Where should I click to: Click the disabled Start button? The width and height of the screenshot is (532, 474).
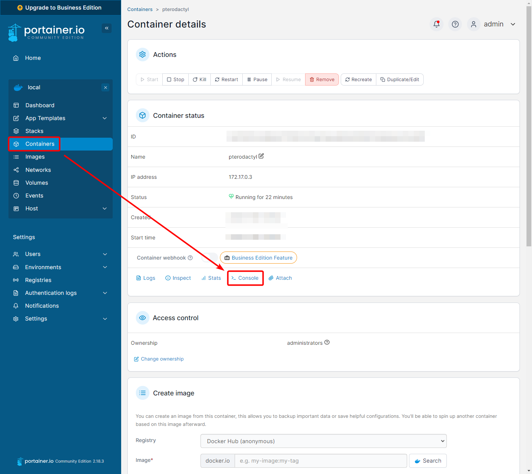(x=149, y=80)
